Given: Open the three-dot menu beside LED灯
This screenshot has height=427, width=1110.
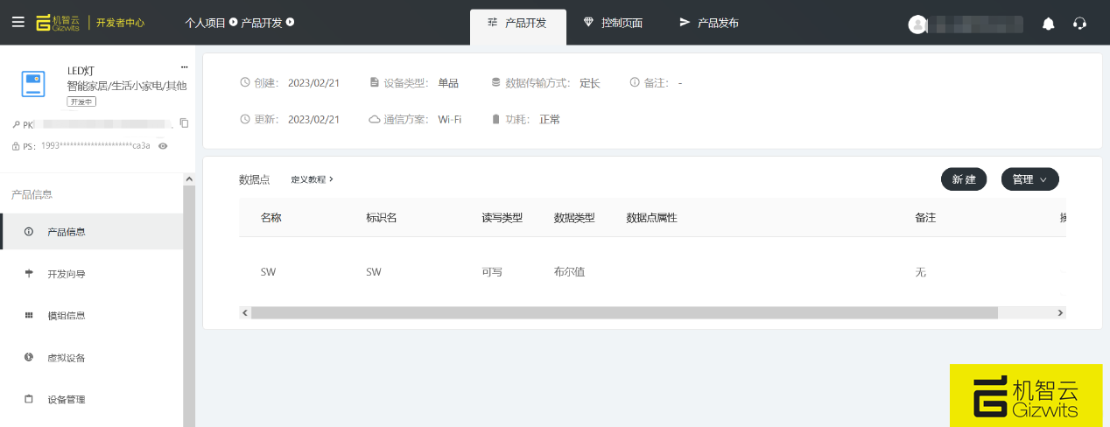Looking at the screenshot, I should tap(184, 66).
